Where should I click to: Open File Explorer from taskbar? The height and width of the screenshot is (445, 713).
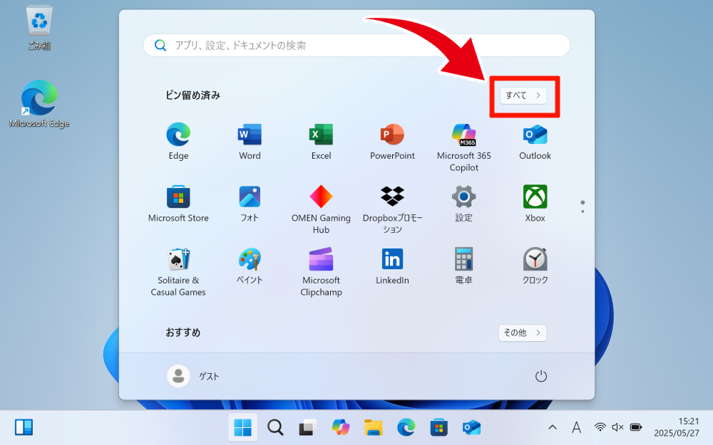[x=374, y=427]
